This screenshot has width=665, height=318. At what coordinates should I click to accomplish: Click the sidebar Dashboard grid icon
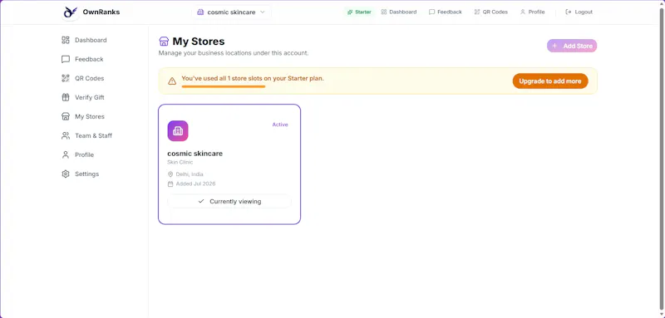point(66,40)
